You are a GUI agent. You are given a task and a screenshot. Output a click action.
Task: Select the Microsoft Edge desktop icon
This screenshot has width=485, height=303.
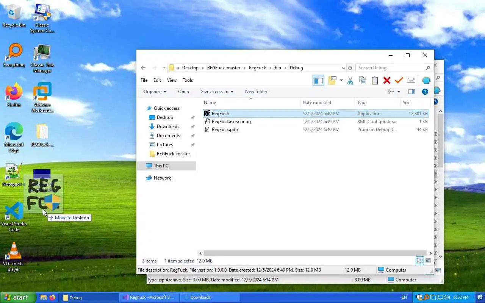14,137
